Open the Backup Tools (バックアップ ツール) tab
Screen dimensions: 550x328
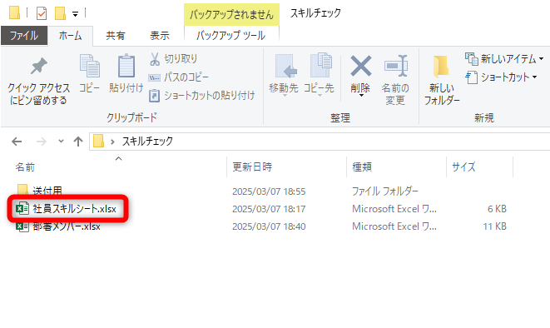tap(231, 36)
